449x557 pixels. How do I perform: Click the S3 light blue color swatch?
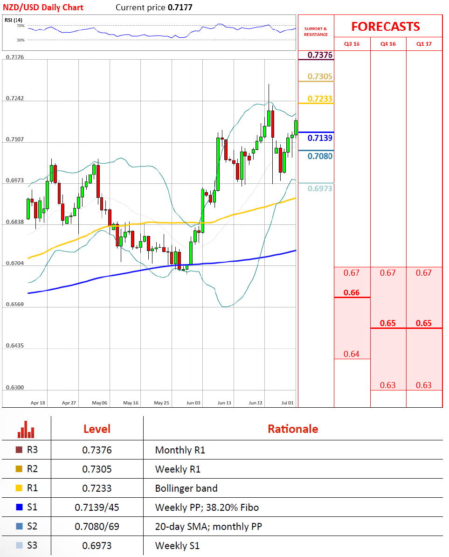[19, 545]
